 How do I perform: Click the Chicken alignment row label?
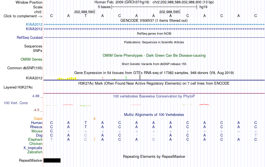36,144
